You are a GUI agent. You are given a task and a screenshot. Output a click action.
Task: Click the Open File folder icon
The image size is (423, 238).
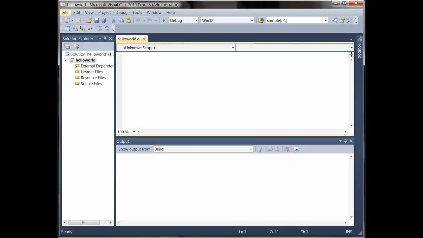tap(89, 20)
